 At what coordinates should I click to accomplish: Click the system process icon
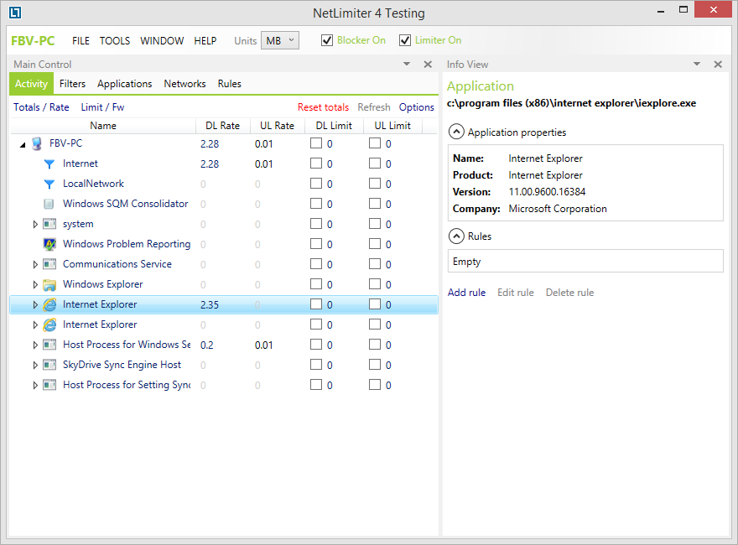(x=49, y=224)
